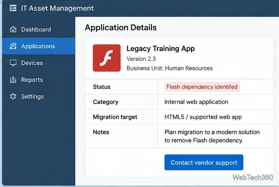Click the Reports chart icon
279x187 pixels.
13,80
